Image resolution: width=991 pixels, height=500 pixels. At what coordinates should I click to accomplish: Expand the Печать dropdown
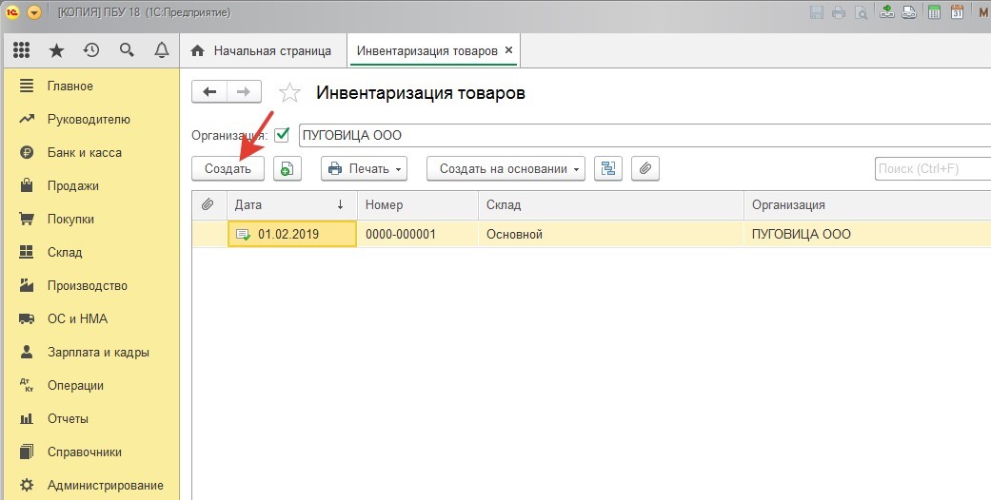coord(364,169)
